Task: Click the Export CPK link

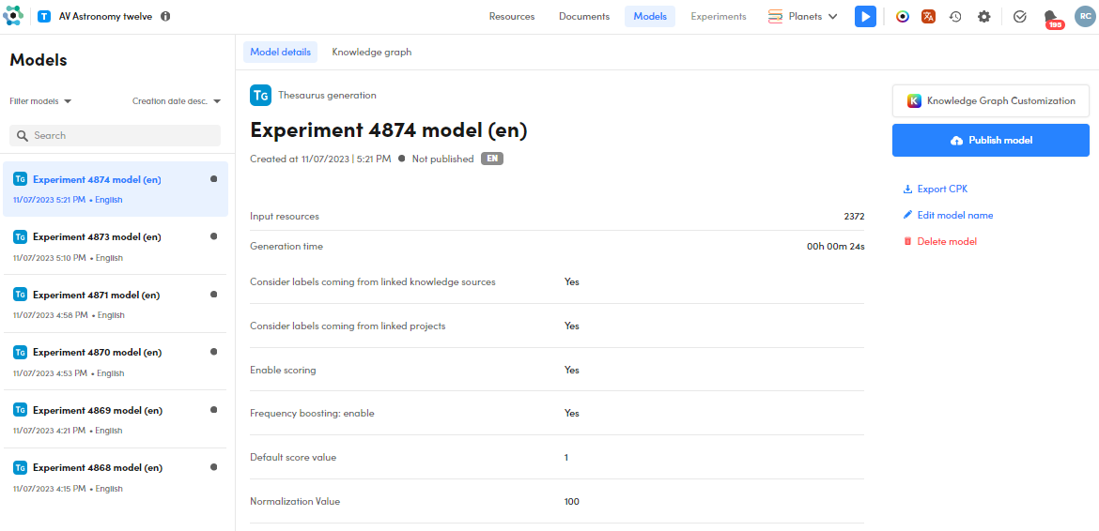Action: (x=941, y=190)
